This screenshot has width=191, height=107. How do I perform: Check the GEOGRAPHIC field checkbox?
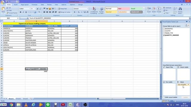(164, 29)
